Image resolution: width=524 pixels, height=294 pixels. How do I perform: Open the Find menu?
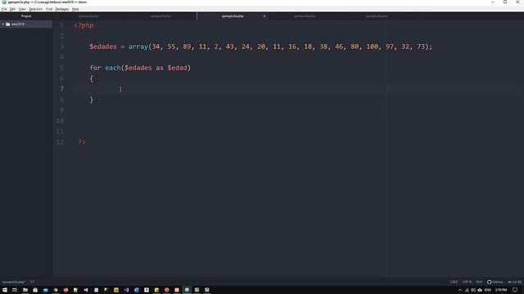(x=49, y=9)
